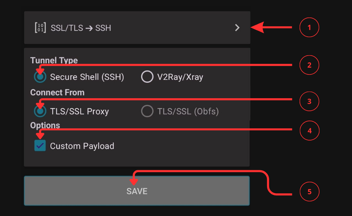This screenshot has height=216, width=352.
Task: Open tunnel configuration via the header chevron
Action: 237,28
